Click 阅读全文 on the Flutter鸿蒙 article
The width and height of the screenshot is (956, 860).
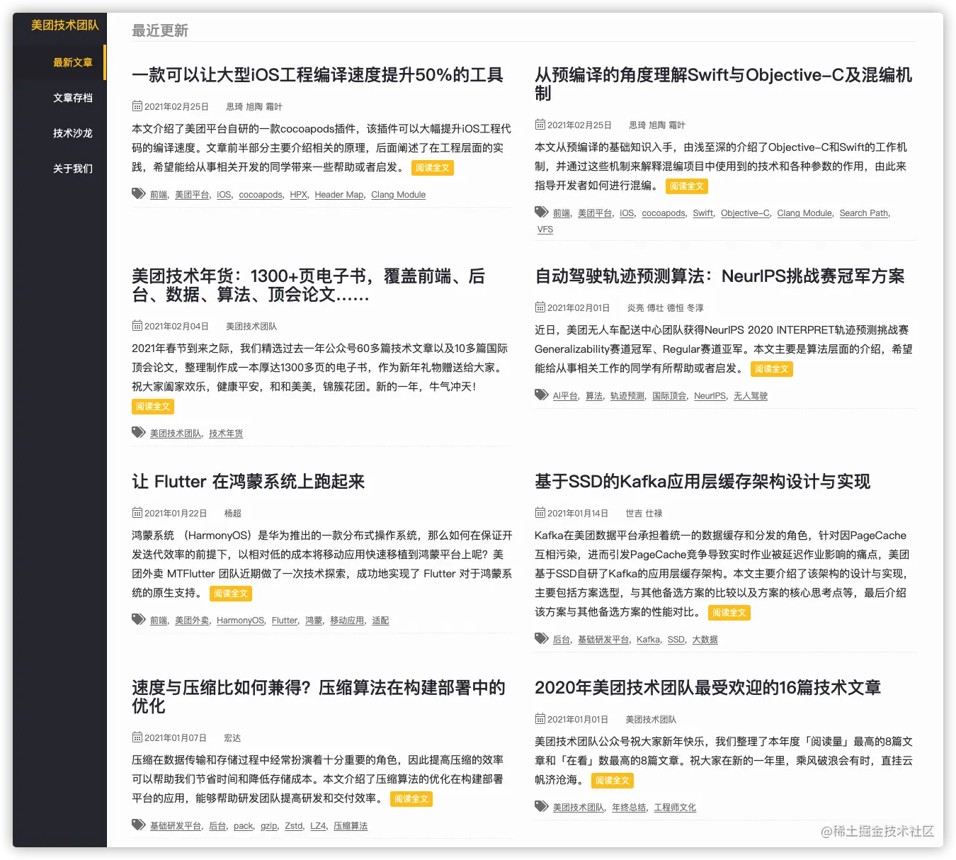pos(231,594)
